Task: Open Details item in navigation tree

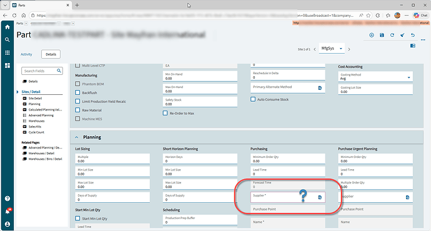Action: pos(33,81)
